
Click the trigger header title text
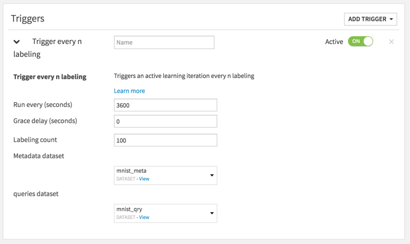(x=57, y=42)
